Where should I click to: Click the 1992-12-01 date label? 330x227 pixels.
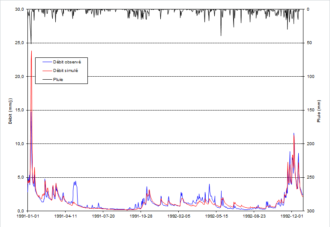[x=292, y=216]
